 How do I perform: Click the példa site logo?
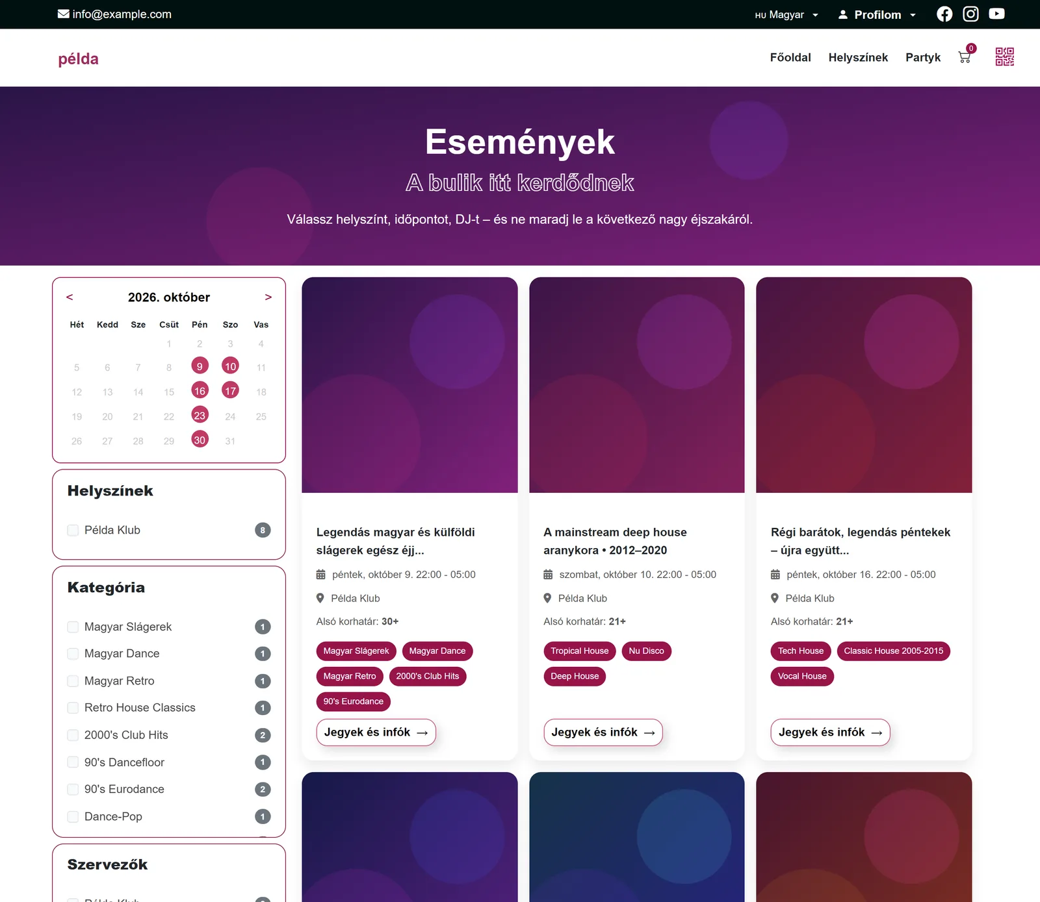click(78, 58)
